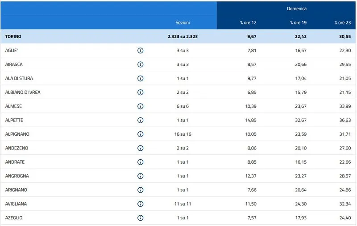Show ANDEZENO details via info icon
Screen dimensions: 357x226
point(140,148)
